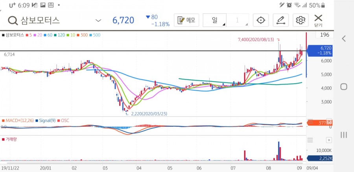354x172 pixels.
Task: Tap the OSC indicator label
Action: click(63, 121)
